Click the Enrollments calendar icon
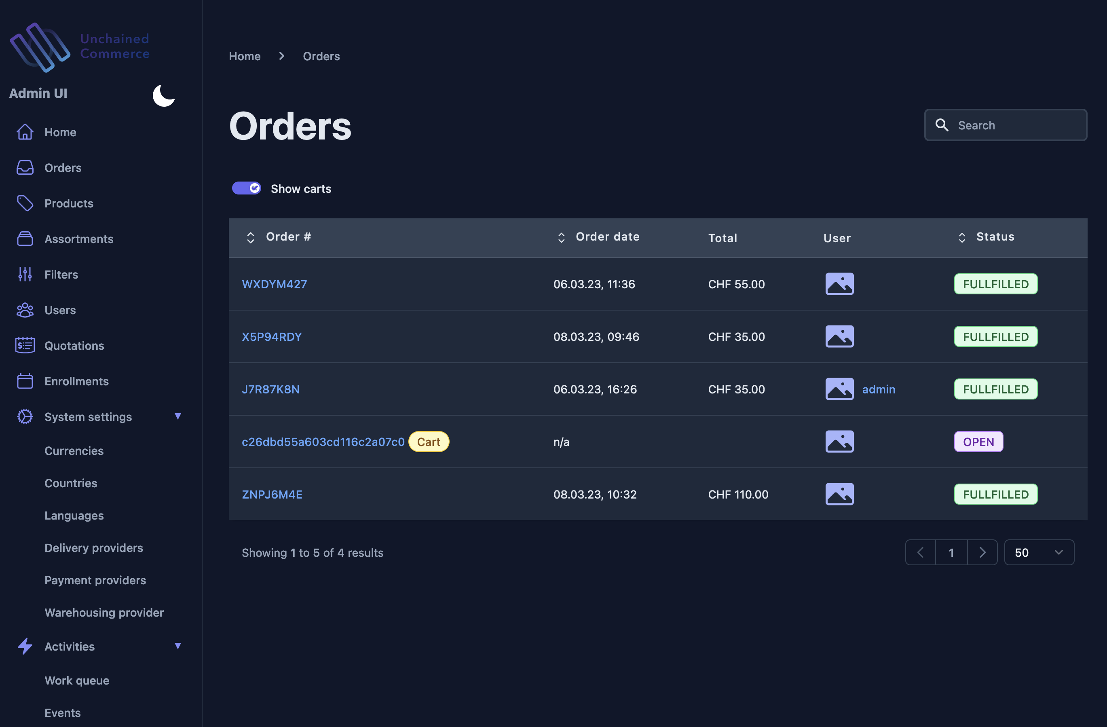Image resolution: width=1107 pixels, height=727 pixels. pyautogui.click(x=25, y=381)
